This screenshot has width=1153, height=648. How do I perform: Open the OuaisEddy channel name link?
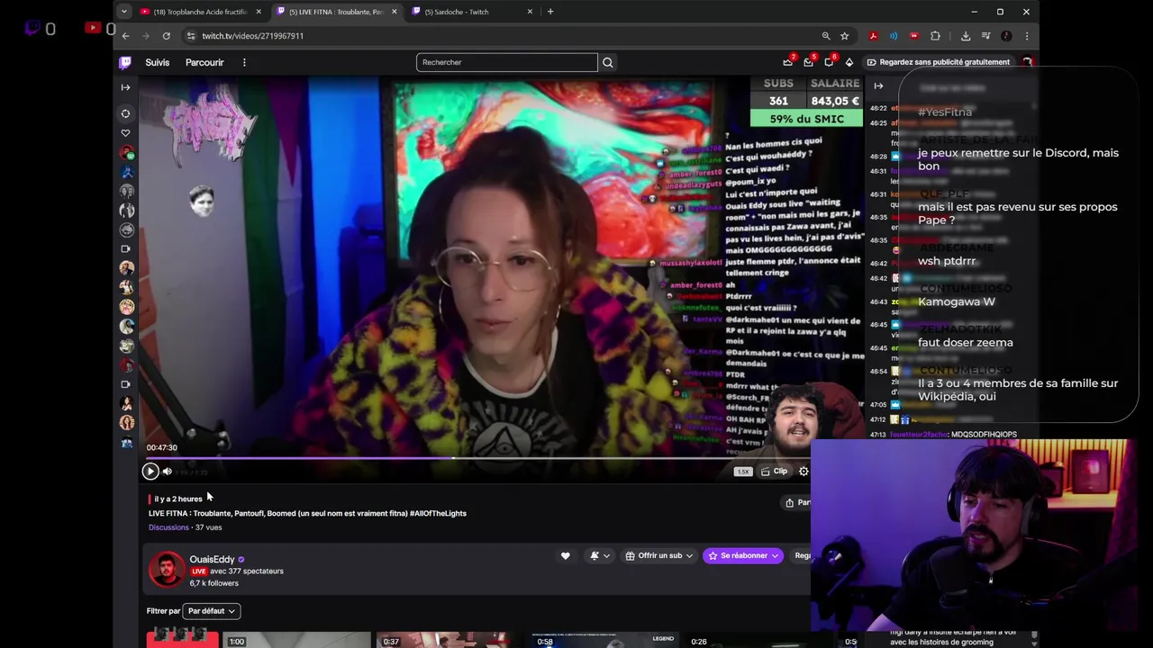(x=212, y=559)
